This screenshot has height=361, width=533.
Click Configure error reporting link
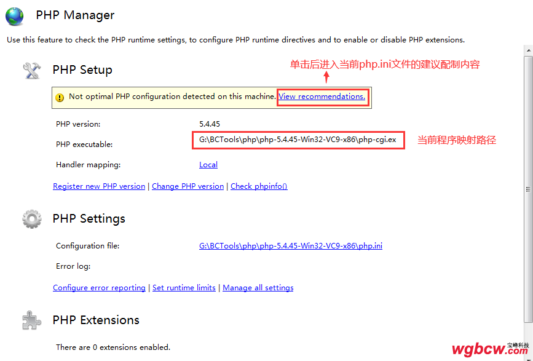[99, 288]
